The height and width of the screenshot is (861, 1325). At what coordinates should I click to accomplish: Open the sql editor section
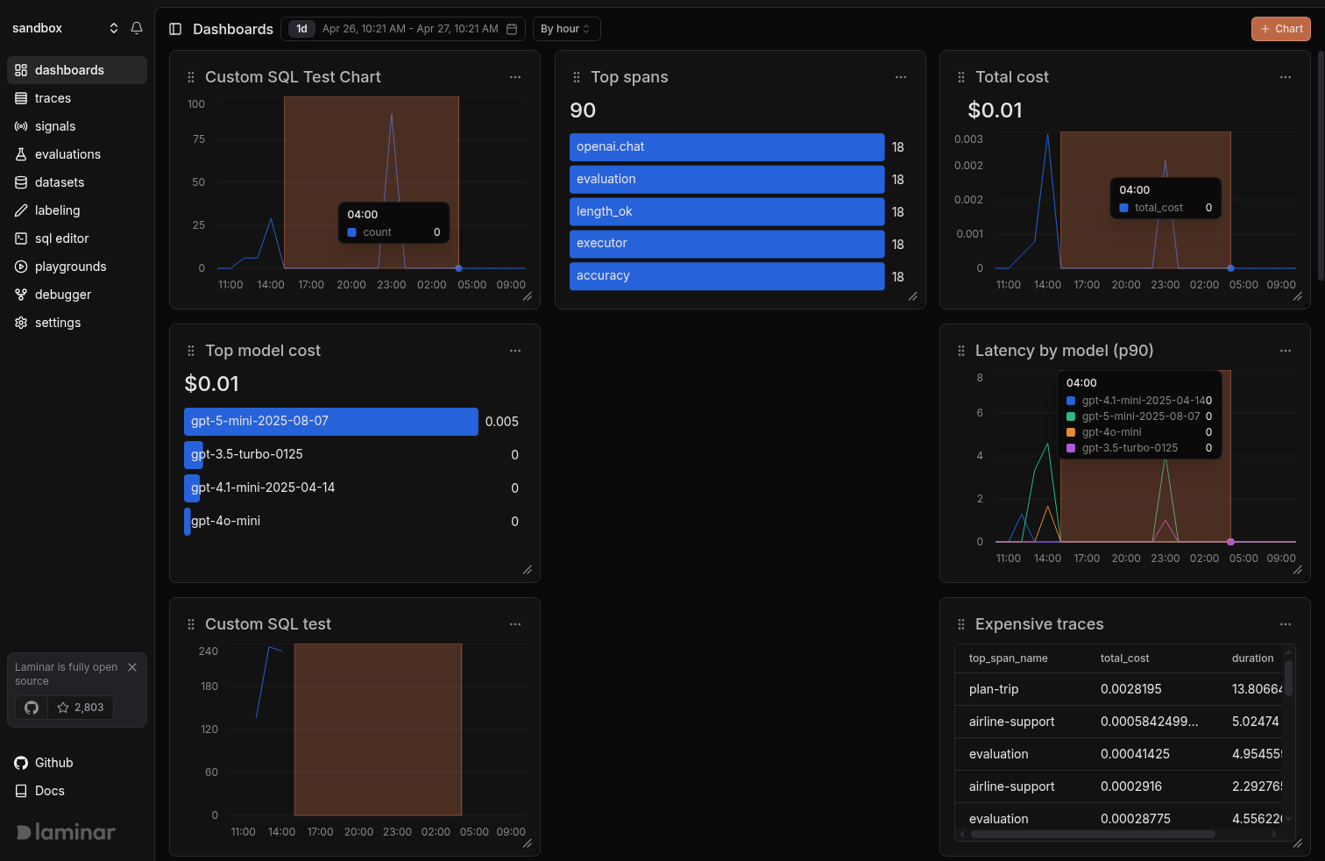pyautogui.click(x=77, y=238)
